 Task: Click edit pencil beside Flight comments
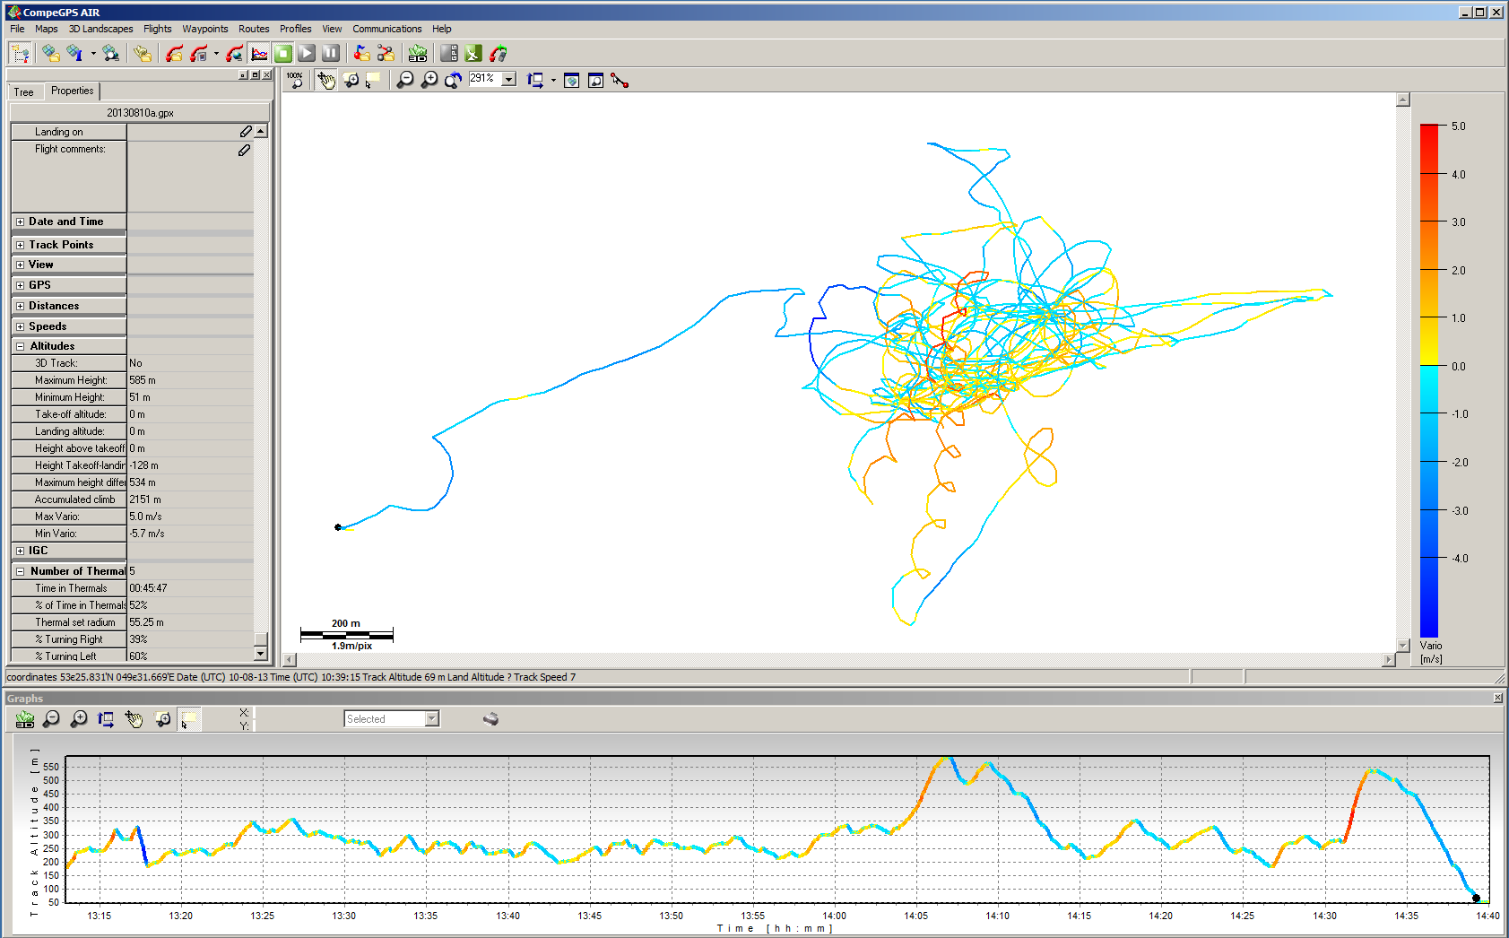(244, 150)
